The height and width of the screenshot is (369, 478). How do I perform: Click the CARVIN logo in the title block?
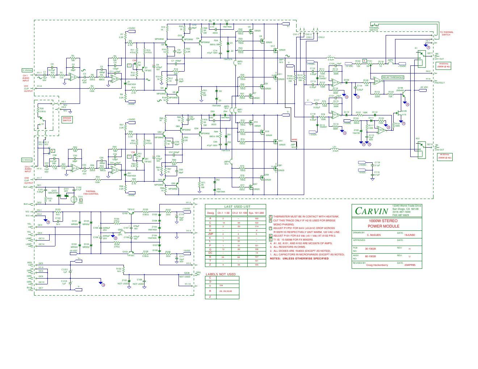tap(372, 211)
